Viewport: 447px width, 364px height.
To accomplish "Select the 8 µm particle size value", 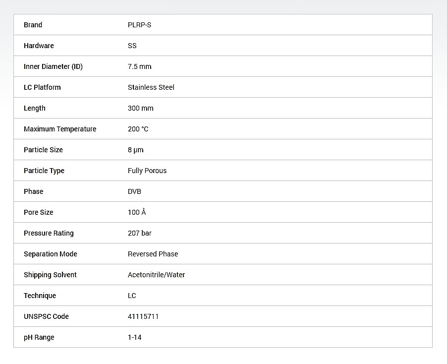I will pos(135,150).
